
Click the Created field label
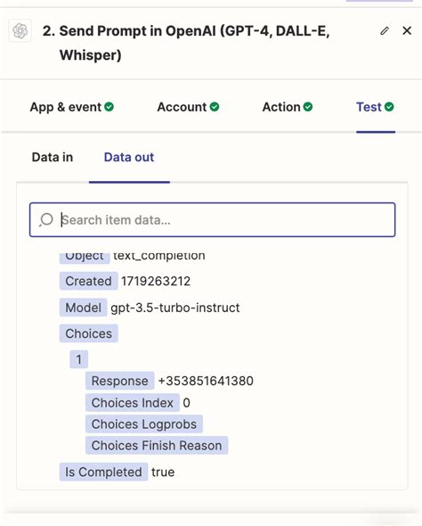pos(88,281)
